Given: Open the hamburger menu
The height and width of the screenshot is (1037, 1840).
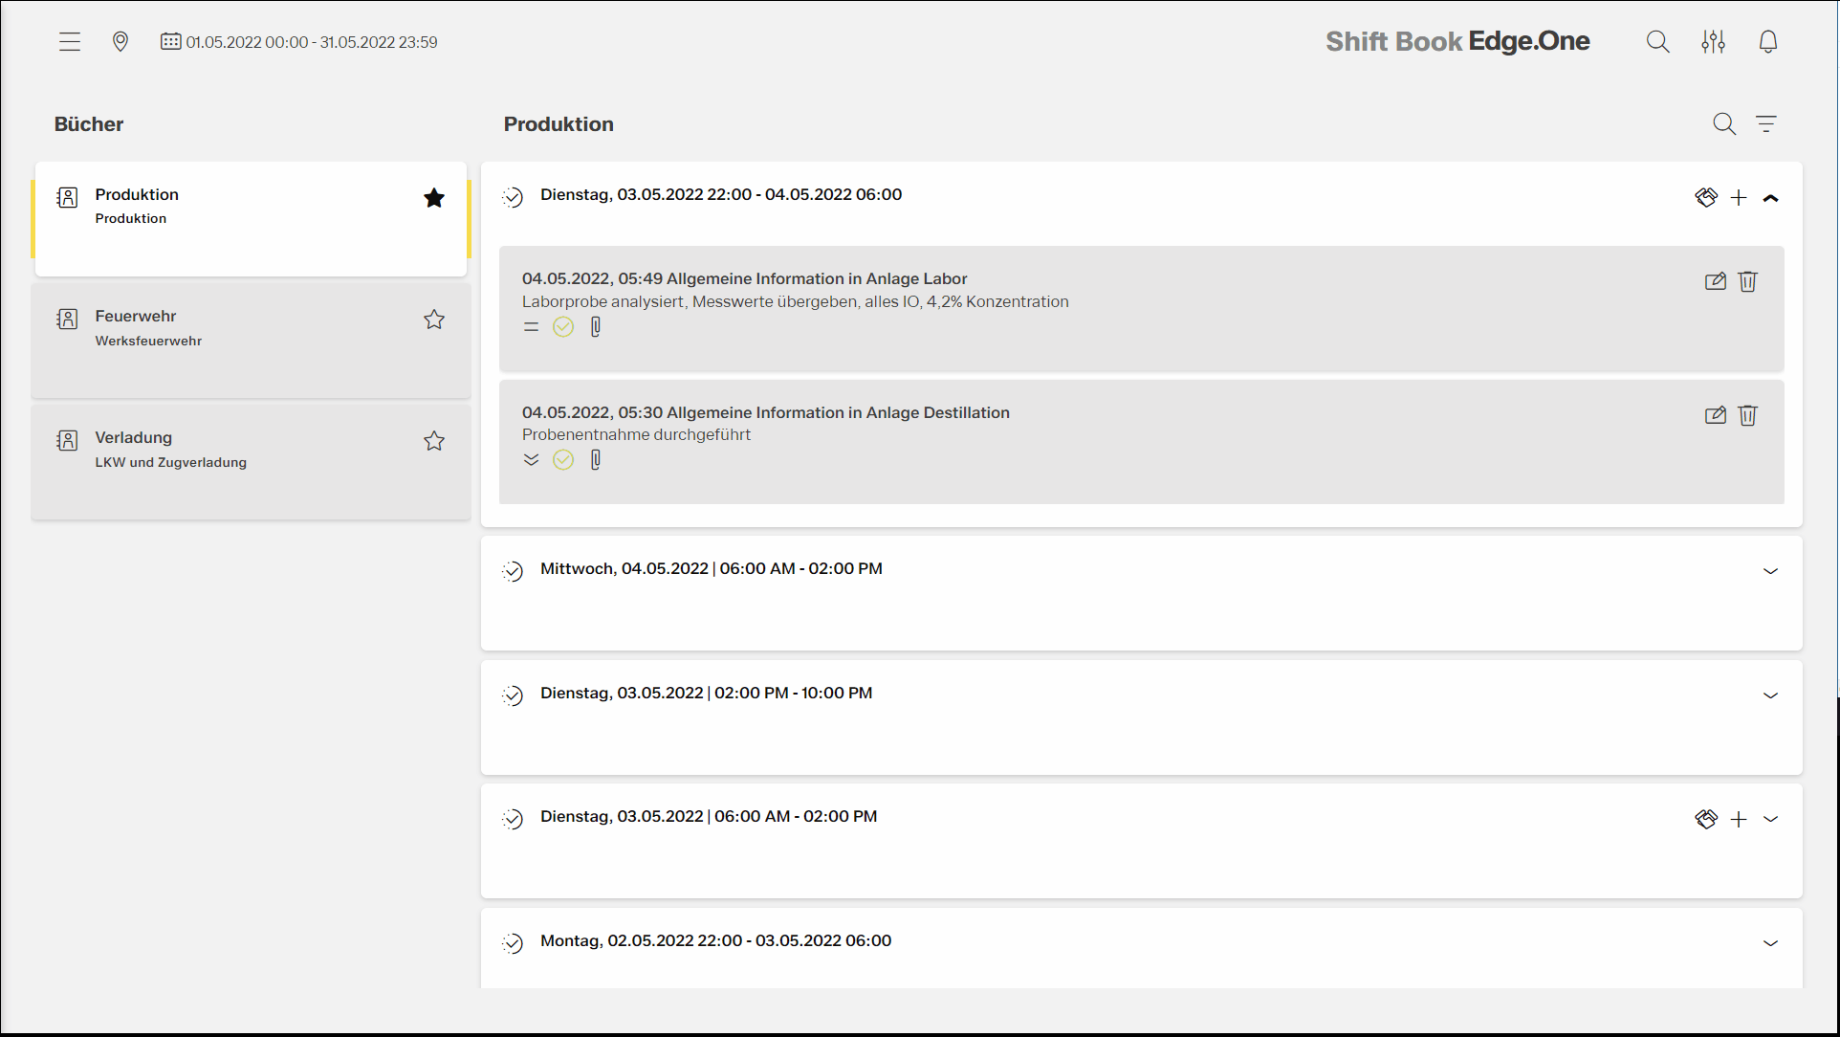Looking at the screenshot, I should pyautogui.click(x=70, y=42).
